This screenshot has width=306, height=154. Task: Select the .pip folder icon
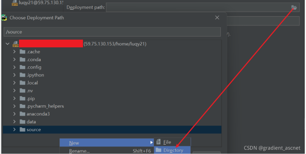[23, 98]
